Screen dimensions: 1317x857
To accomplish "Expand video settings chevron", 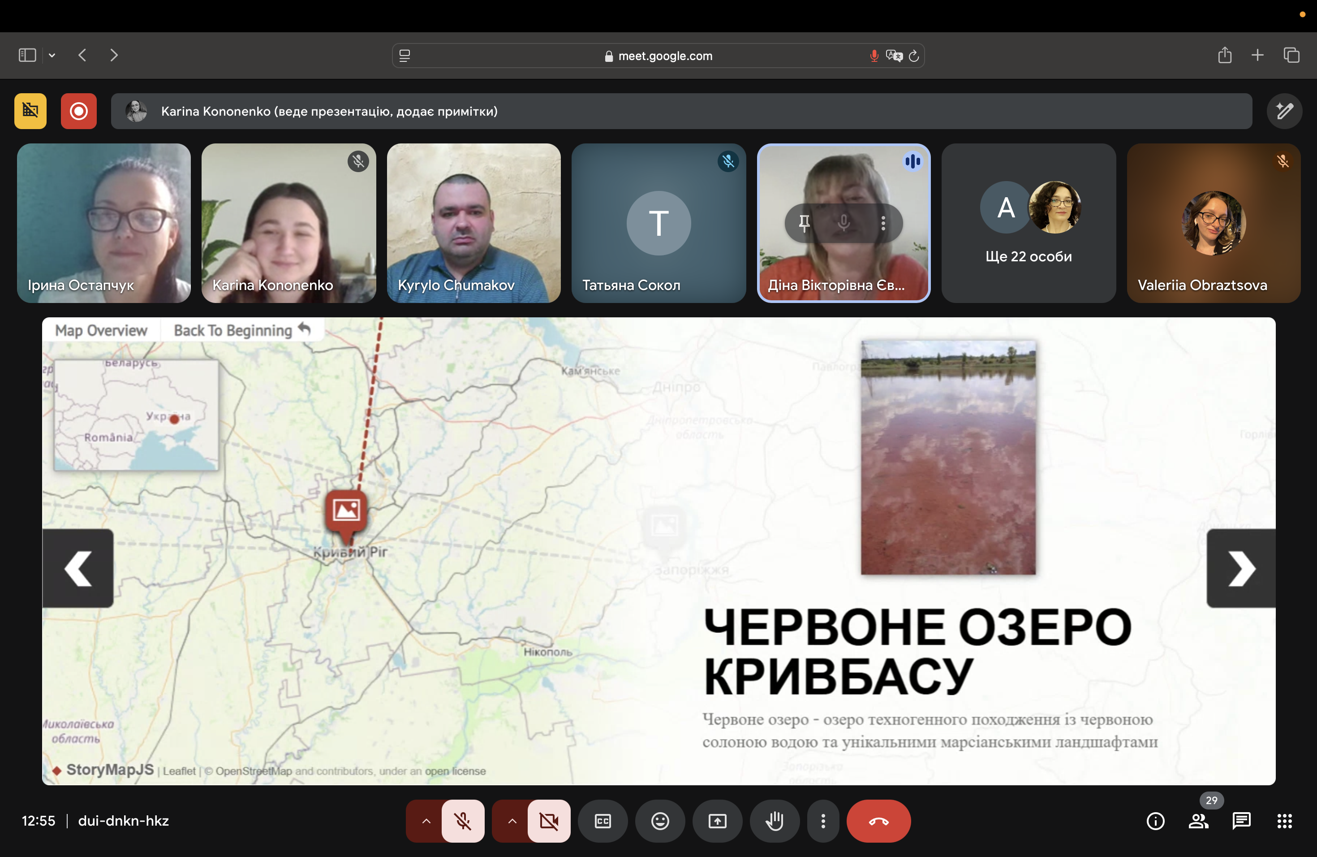I will coord(512,821).
